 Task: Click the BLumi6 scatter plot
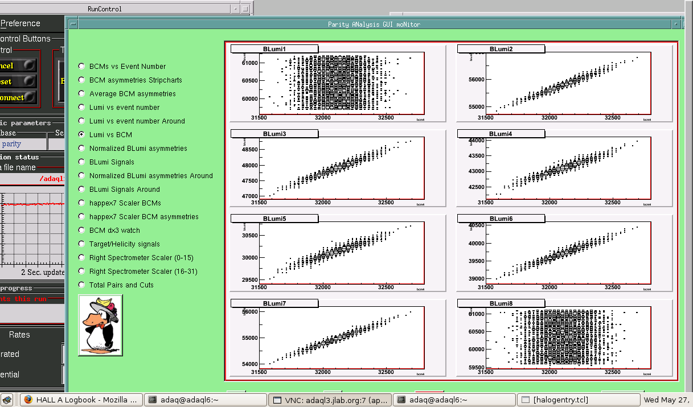pyautogui.click(x=568, y=253)
